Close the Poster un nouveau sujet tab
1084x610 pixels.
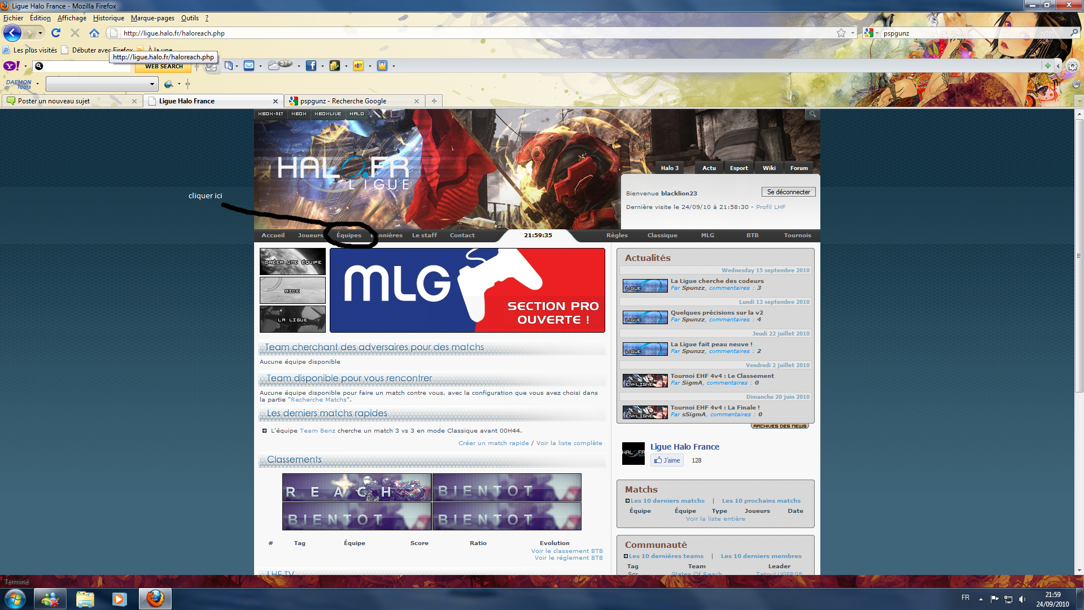pyautogui.click(x=134, y=101)
